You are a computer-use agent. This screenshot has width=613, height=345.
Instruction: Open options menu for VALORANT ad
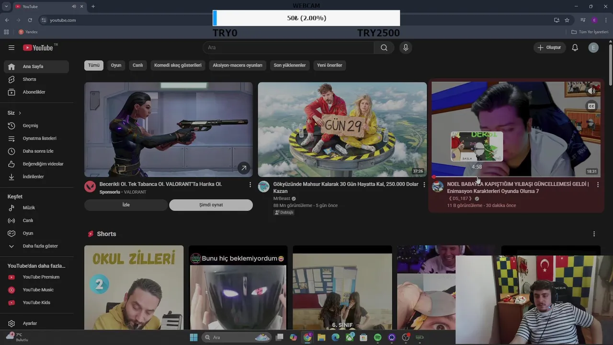point(250,184)
